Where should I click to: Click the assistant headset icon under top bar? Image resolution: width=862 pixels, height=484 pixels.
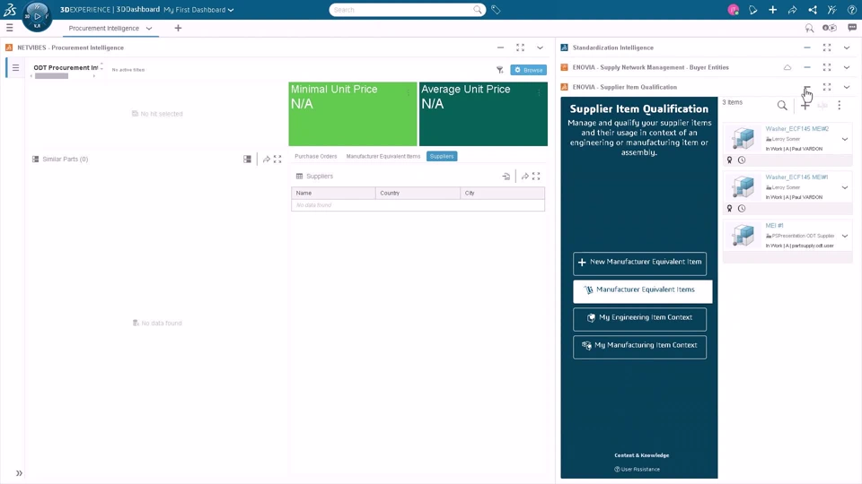809,28
